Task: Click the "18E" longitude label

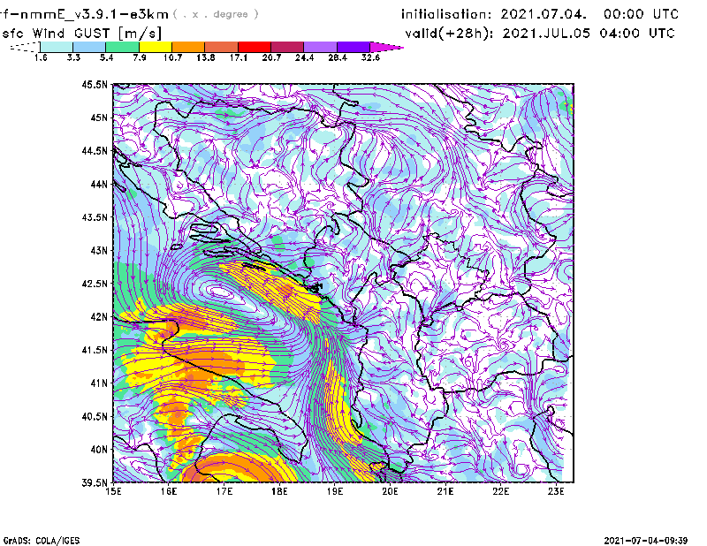Action: tap(279, 491)
